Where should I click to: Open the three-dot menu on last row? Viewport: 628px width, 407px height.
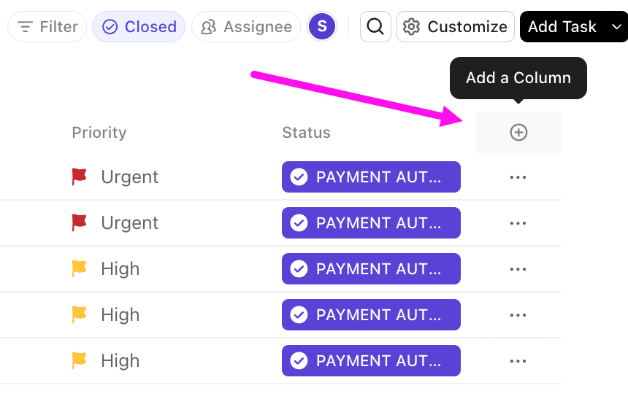tap(518, 361)
